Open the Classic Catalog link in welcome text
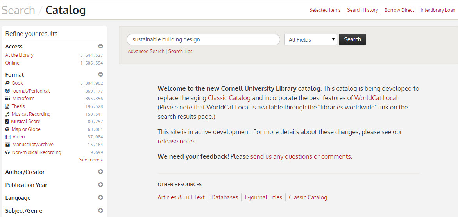Screen dimensions: 458x217 pyautogui.click(x=229, y=98)
